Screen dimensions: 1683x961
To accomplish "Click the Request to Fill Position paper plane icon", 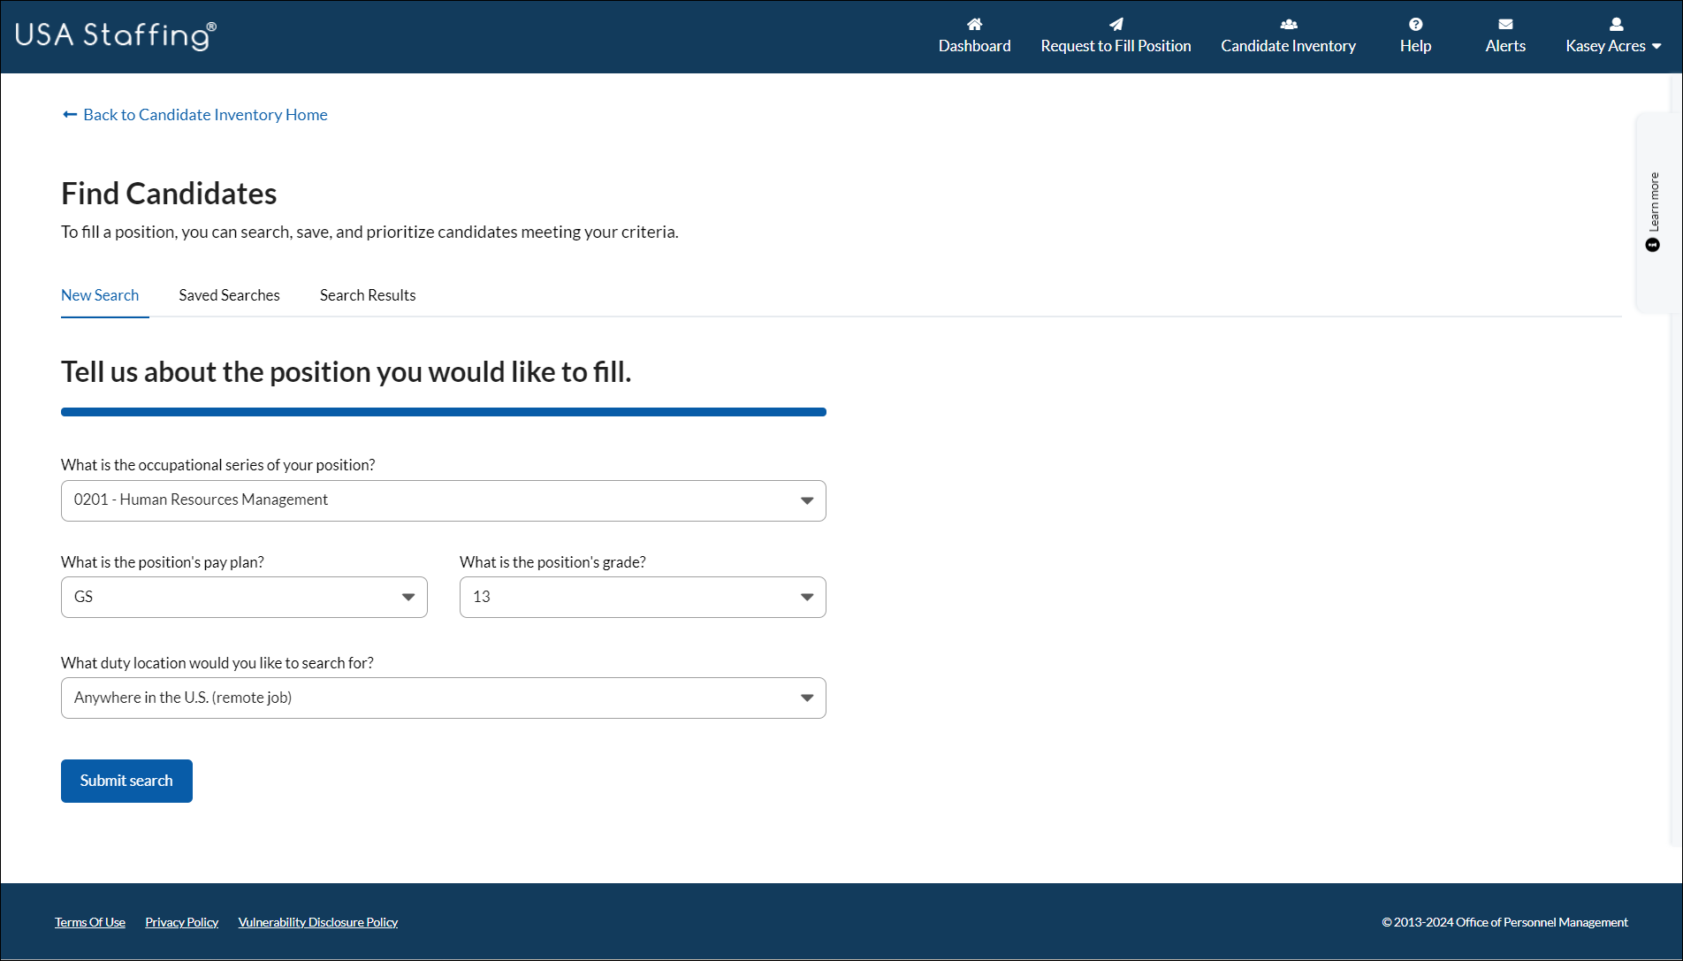I will (x=1116, y=24).
